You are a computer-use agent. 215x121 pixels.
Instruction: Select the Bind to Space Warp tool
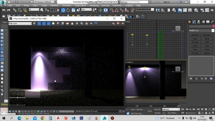tap(25, 10)
